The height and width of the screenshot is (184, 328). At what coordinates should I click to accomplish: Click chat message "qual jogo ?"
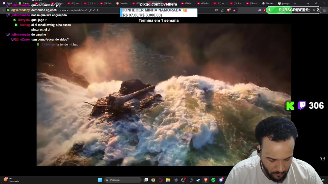coord(39,20)
